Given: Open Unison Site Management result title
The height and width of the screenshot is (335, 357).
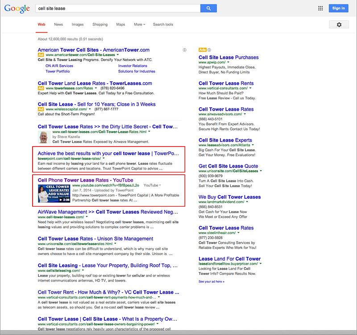Looking at the screenshot, I should (x=95, y=239).
